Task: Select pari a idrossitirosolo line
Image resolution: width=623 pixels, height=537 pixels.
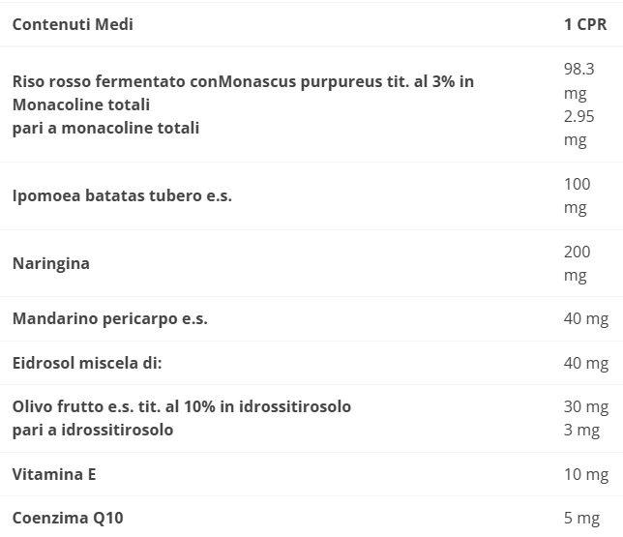Action: point(93,430)
